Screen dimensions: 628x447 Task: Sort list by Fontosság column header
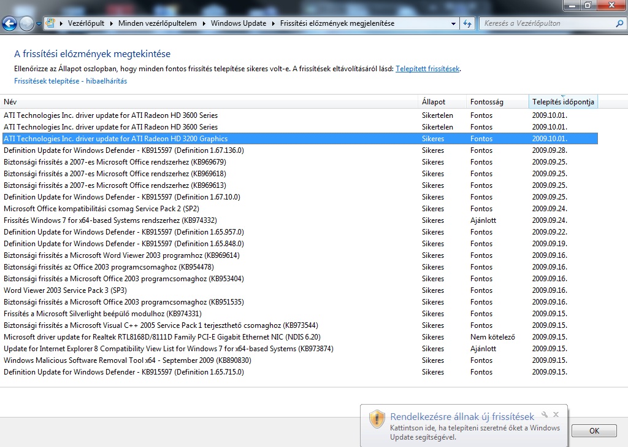click(497, 102)
